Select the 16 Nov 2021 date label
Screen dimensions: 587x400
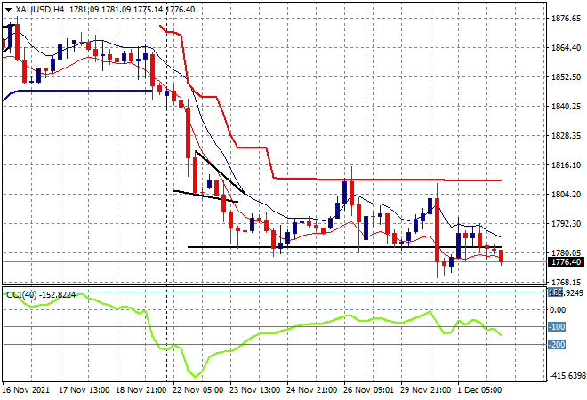(26, 389)
